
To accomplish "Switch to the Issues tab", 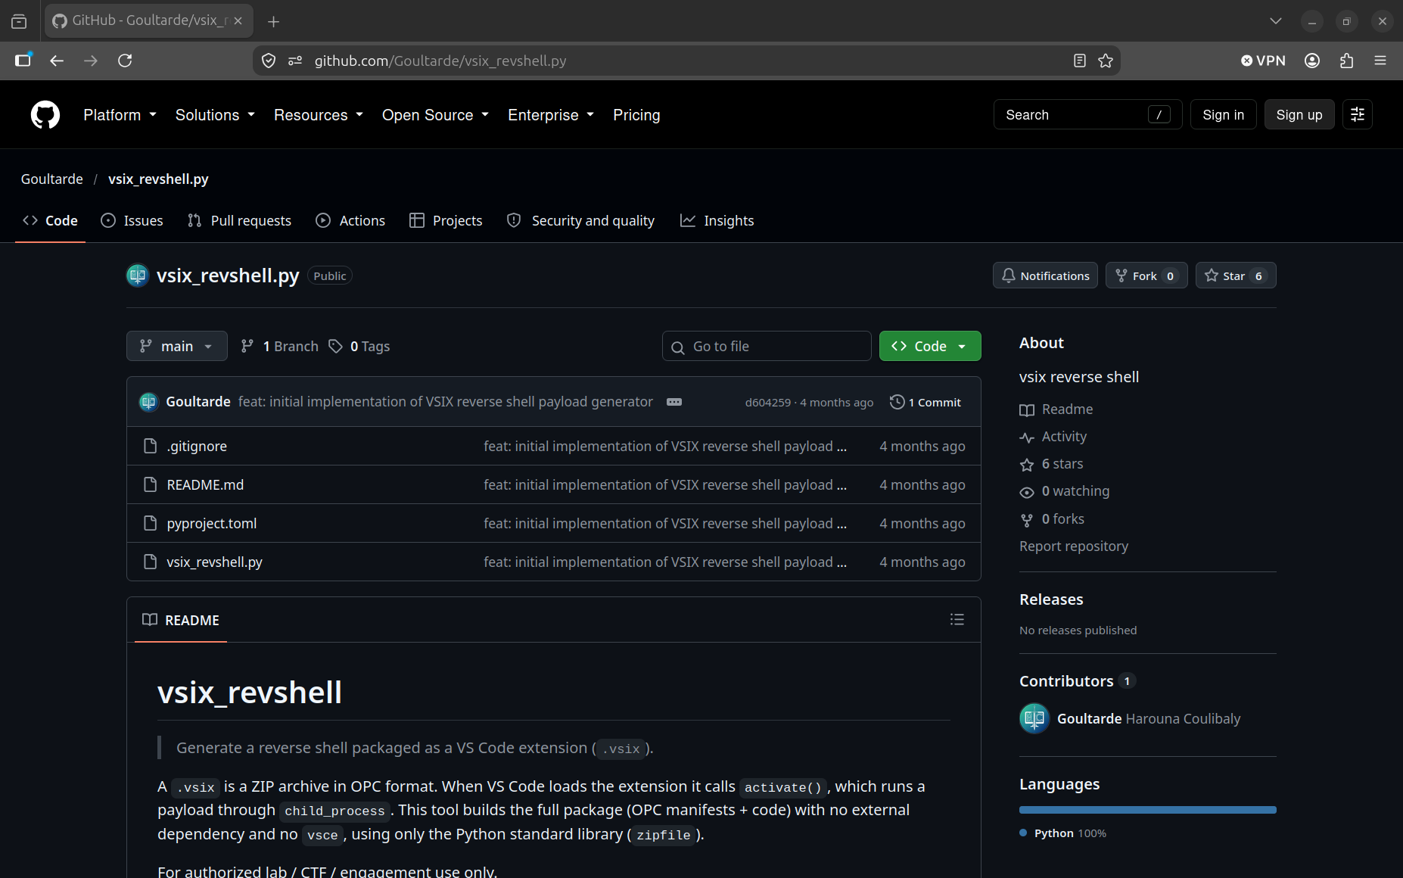I will click(x=132, y=221).
